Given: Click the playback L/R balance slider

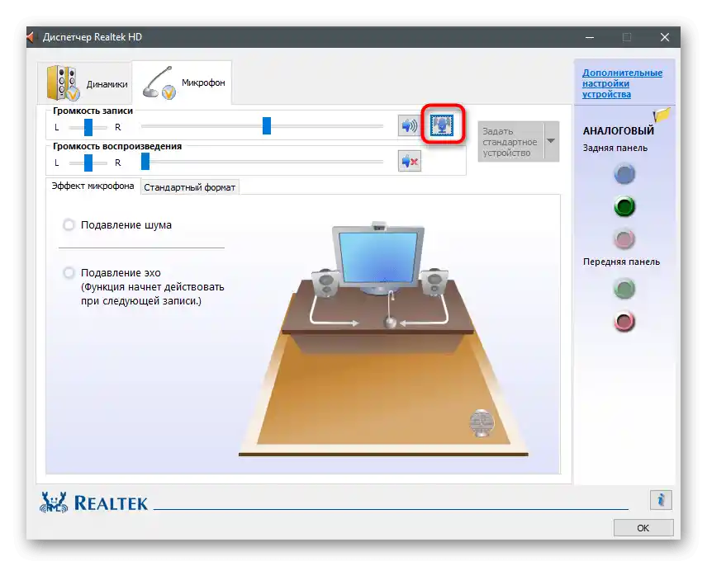Looking at the screenshot, I should click(x=88, y=163).
